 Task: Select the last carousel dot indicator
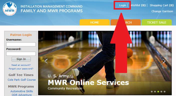point(164,92)
